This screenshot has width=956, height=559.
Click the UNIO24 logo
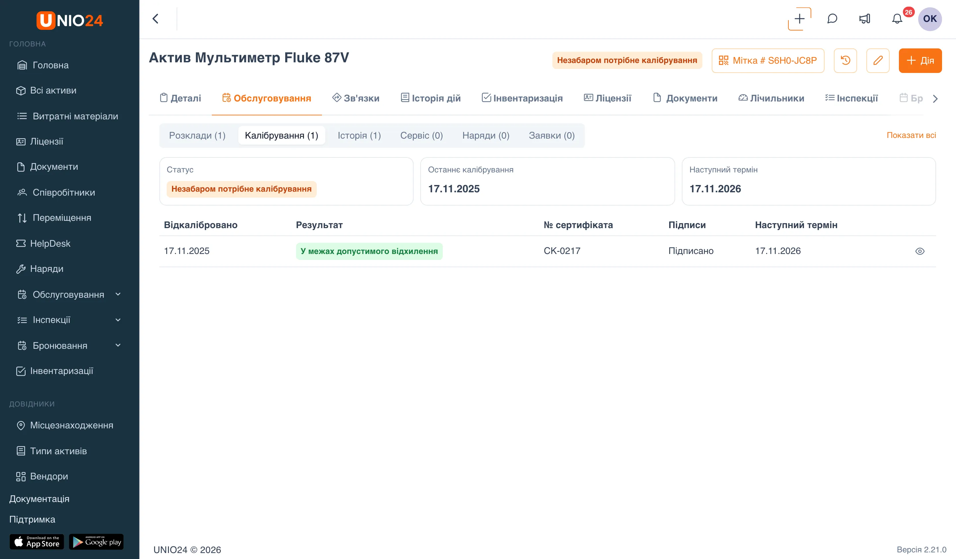pyautogui.click(x=69, y=20)
